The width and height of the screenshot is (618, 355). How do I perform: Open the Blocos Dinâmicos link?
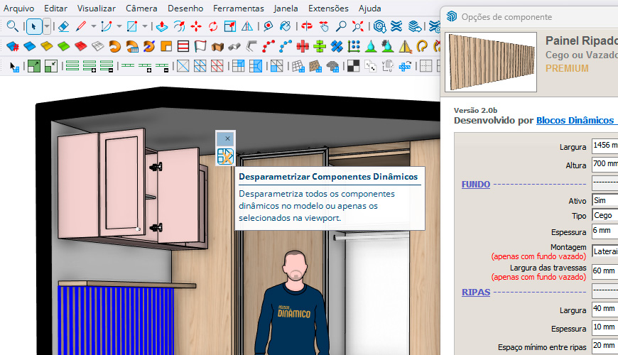pos(575,121)
